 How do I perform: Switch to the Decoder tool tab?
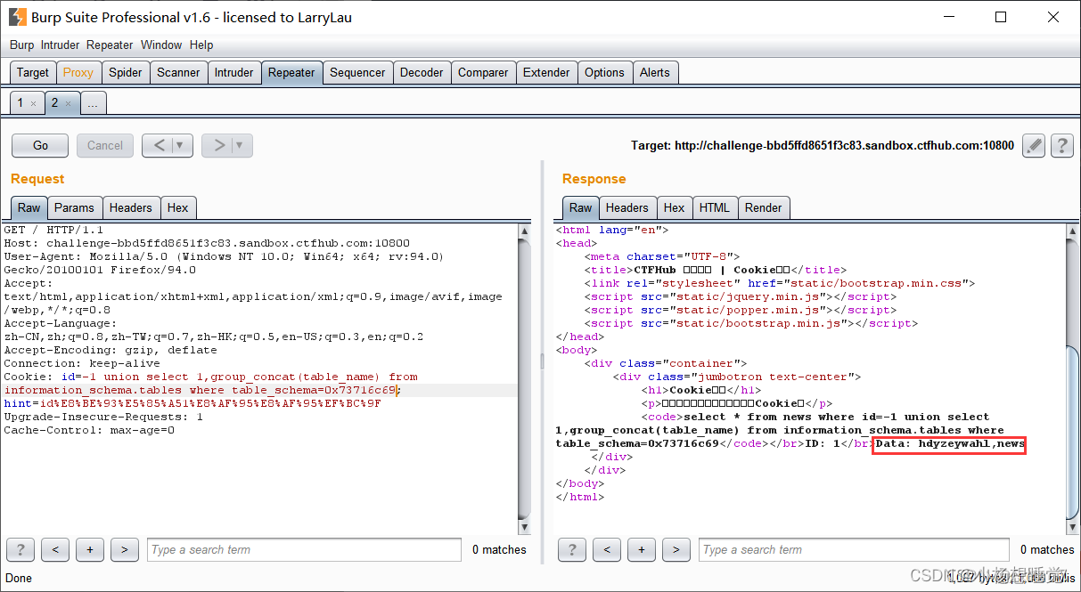pos(422,72)
